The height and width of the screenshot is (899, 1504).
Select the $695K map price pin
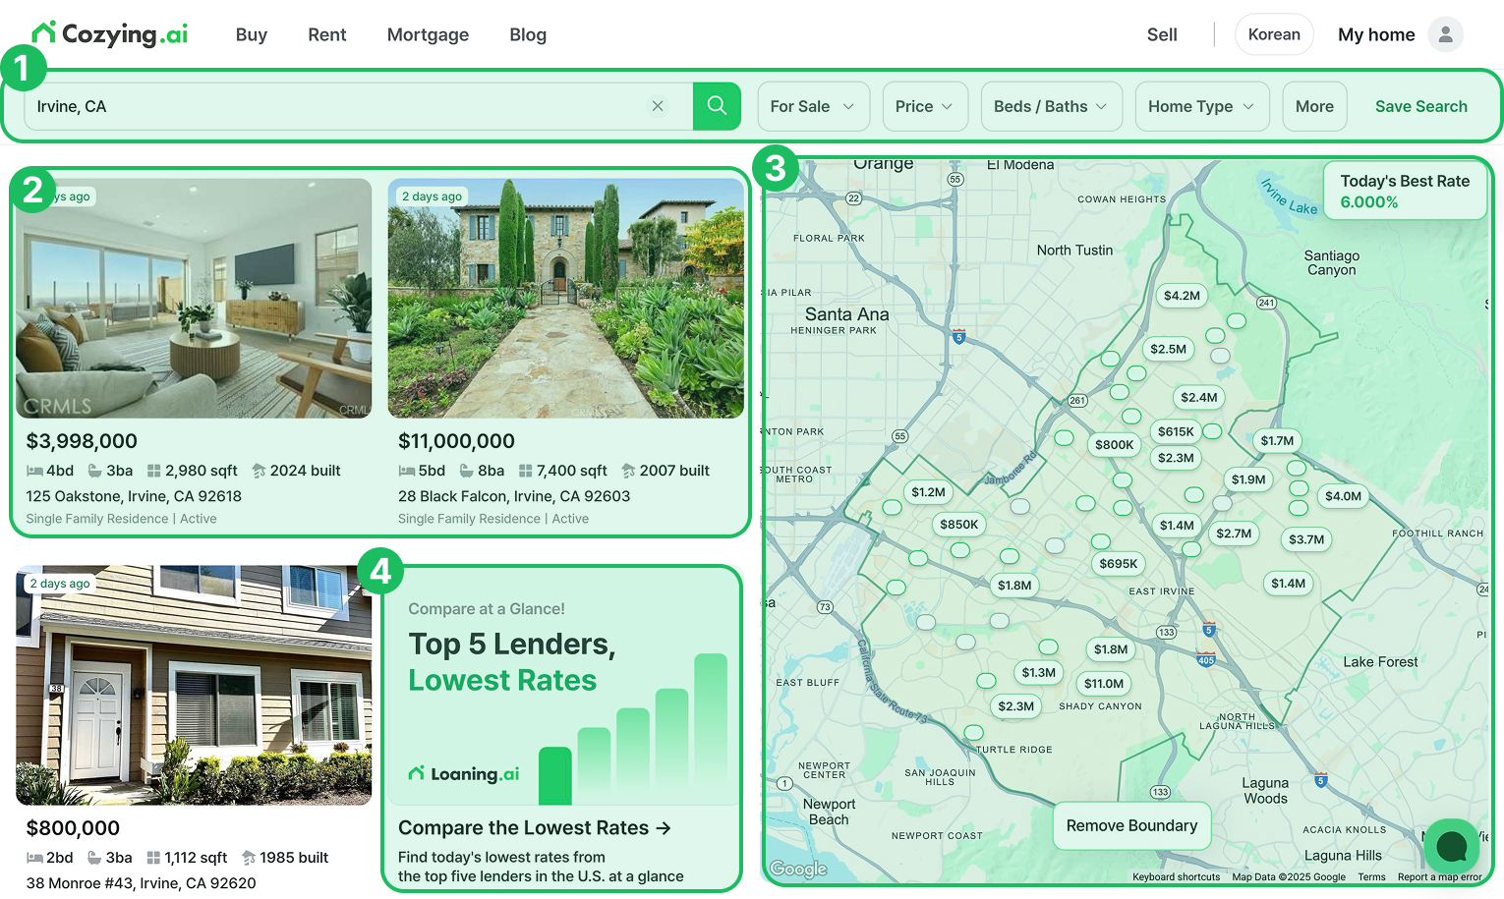[x=1118, y=564]
